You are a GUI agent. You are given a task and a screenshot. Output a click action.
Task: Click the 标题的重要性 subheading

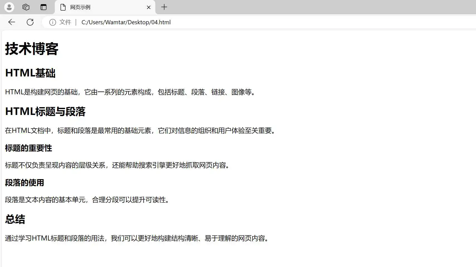point(28,148)
